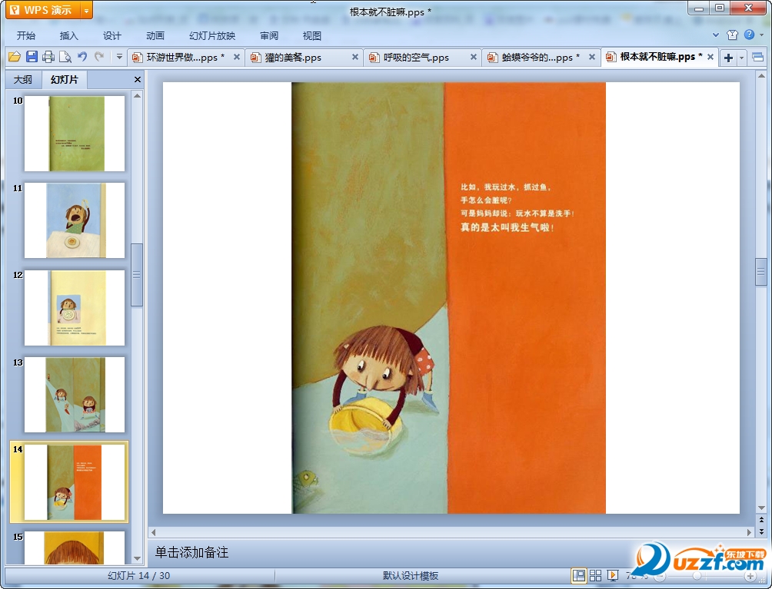Switch to slide sorter view icon
Viewport: 772px width, 589px height.
pos(595,575)
